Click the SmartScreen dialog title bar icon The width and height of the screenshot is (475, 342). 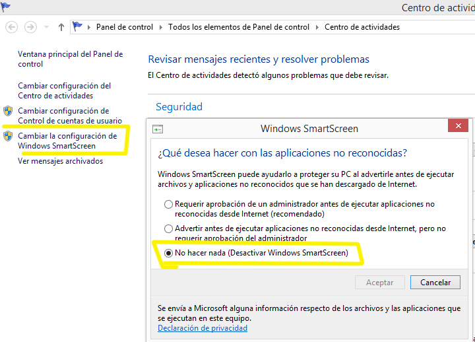158,129
